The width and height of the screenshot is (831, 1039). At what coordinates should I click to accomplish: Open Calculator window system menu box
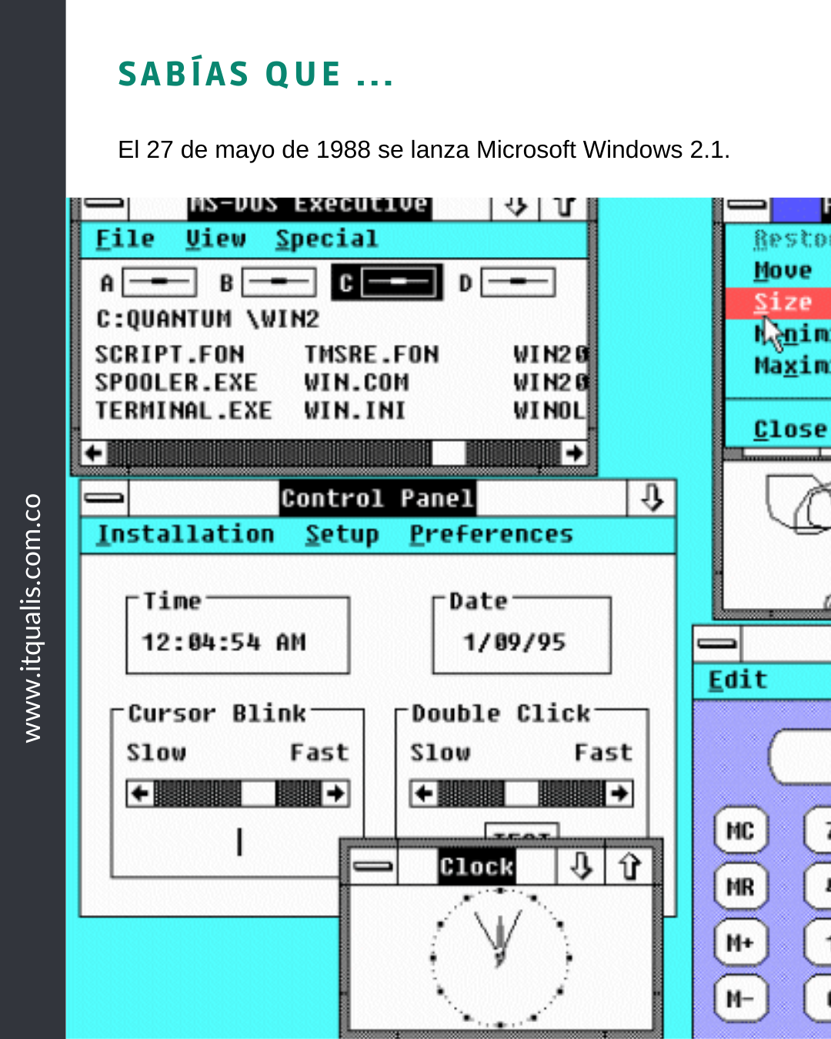[x=717, y=644]
